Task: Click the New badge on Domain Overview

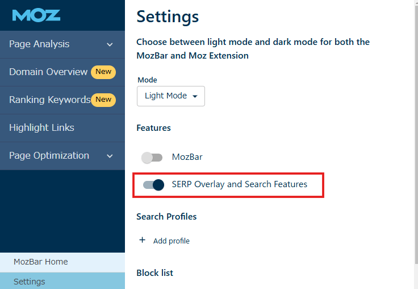Action: [103, 72]
